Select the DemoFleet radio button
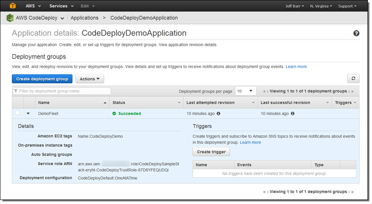372x204 pixels. (x=17, y=113)
